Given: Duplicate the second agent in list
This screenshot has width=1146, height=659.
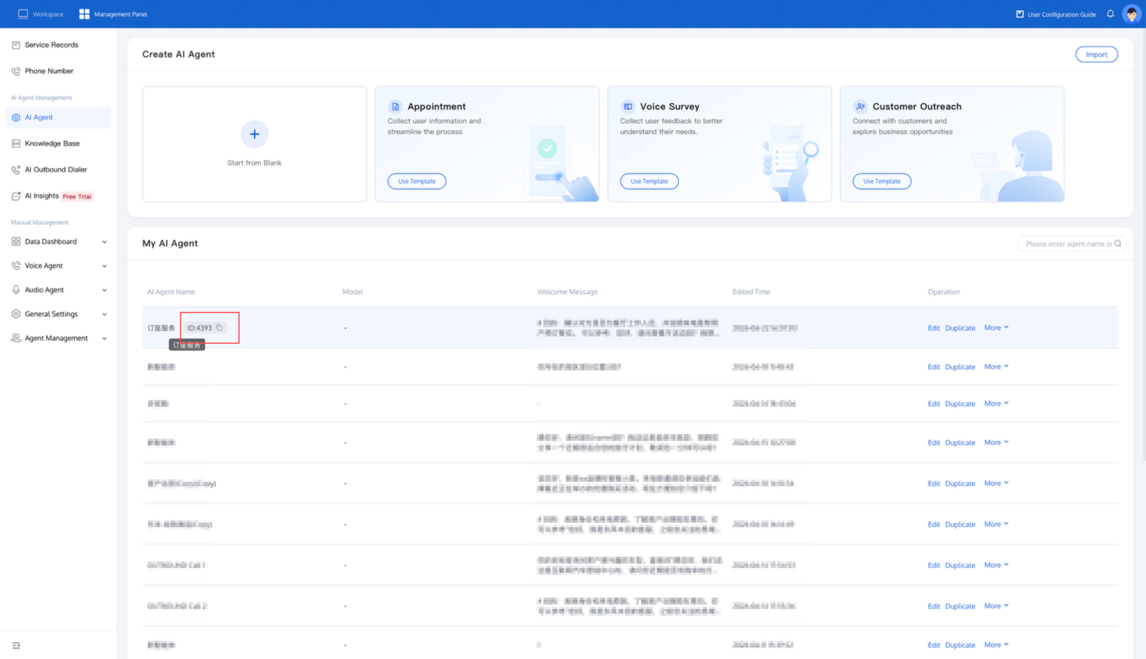Looking at the screenshot, I should [960, 367].
